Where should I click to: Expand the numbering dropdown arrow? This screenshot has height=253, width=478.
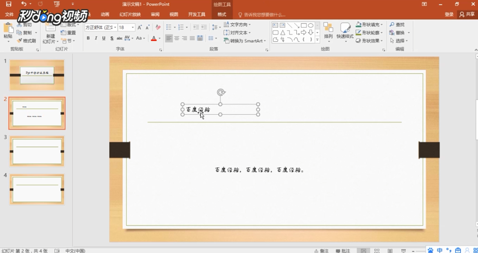187,27
